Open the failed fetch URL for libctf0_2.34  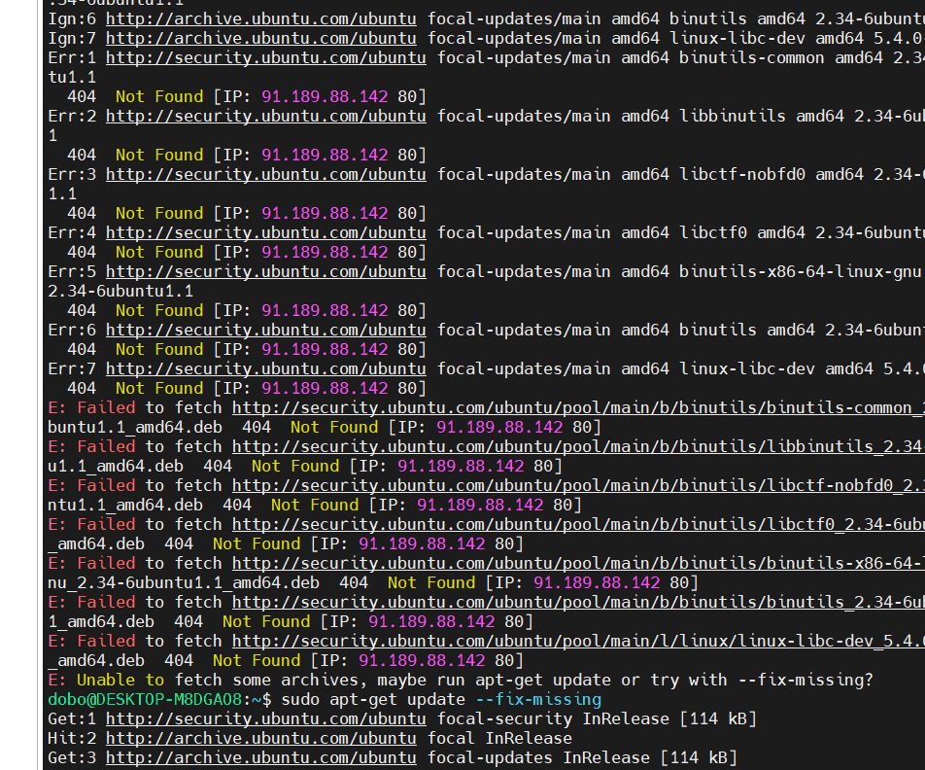click(578, 524)
